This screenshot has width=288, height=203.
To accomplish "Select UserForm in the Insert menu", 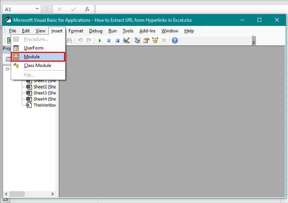I will (38, 48).
